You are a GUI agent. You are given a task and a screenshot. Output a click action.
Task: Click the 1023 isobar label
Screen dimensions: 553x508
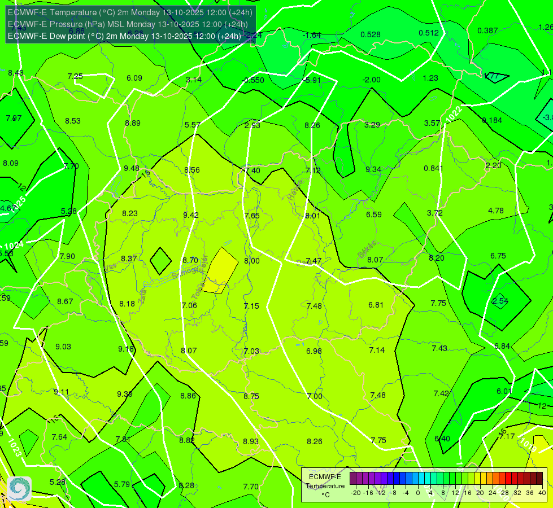click(15, 448)
